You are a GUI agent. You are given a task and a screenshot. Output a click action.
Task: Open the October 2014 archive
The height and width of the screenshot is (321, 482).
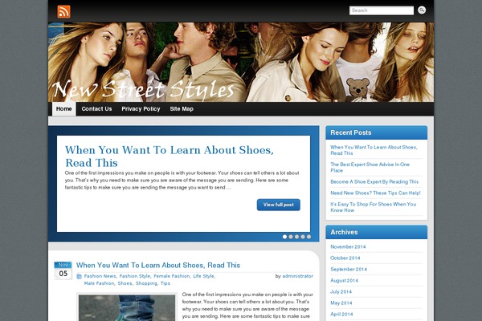345,258
